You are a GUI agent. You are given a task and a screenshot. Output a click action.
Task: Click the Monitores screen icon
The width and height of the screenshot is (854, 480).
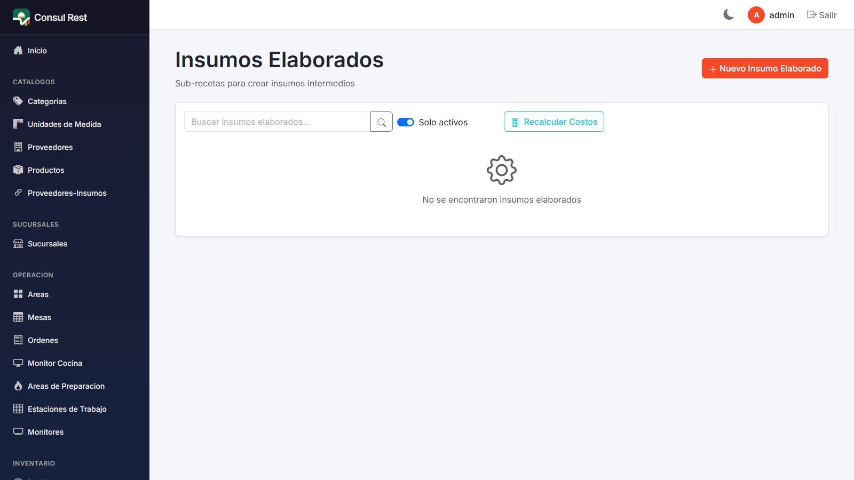click(x=18, y=431)
